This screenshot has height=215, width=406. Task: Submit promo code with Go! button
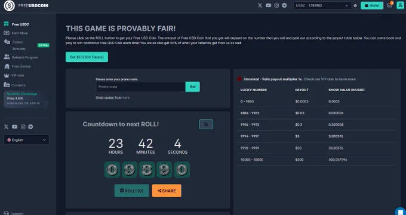click(193, 87)
